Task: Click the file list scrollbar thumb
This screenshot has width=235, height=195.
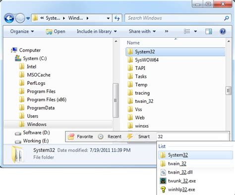Action: tap(229, 91)
